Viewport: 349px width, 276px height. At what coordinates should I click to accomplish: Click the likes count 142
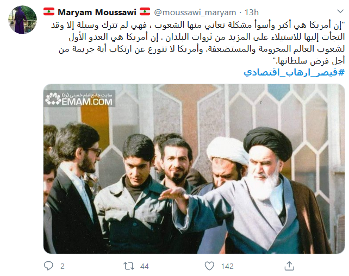(227, 266)
